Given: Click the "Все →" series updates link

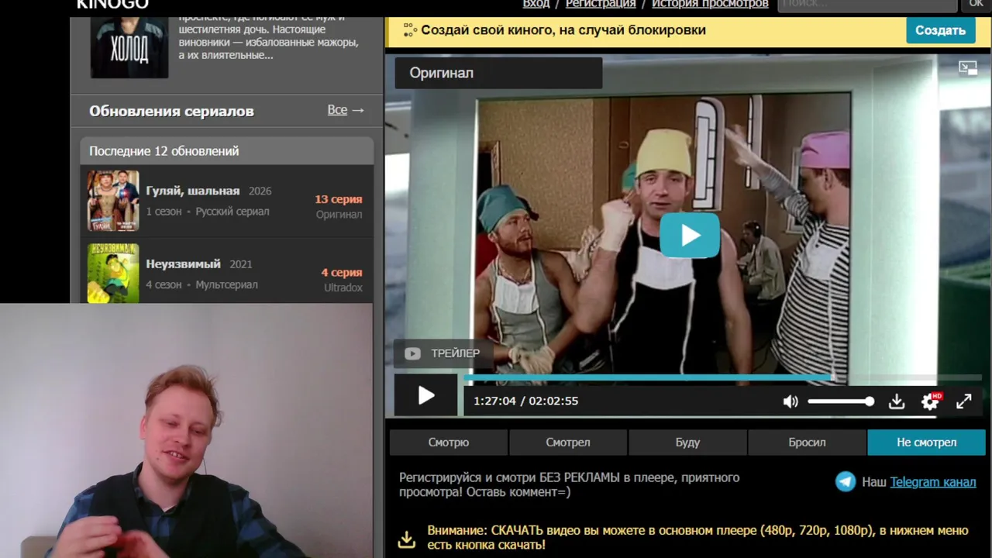Looking at the screenshot, I should click(346, 110).
